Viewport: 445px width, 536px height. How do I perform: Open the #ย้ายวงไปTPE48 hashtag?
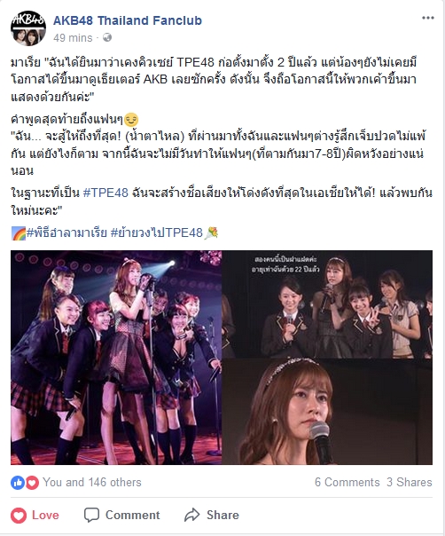click(x=157, y=233)
